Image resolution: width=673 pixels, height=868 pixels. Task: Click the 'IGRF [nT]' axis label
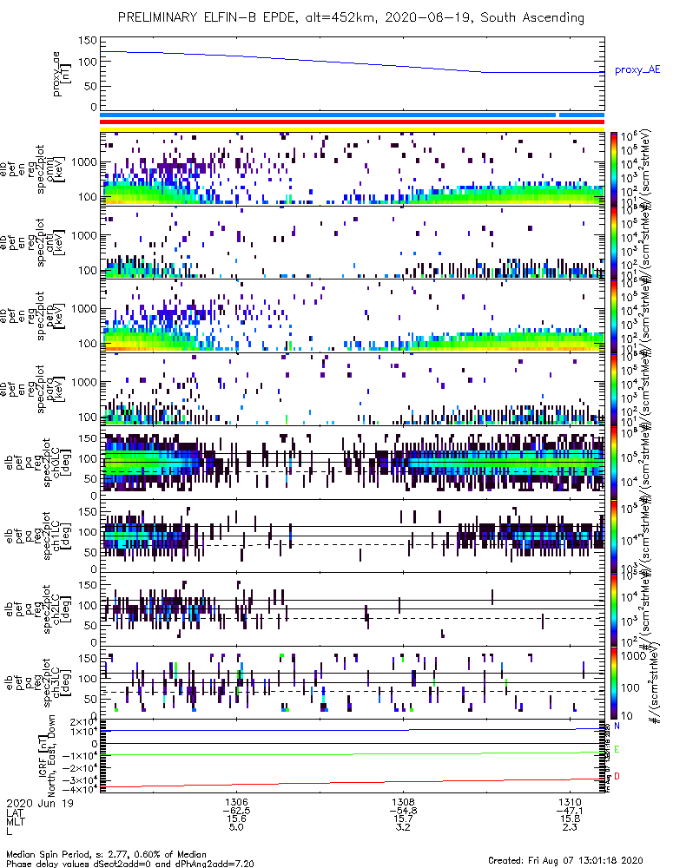43,756
